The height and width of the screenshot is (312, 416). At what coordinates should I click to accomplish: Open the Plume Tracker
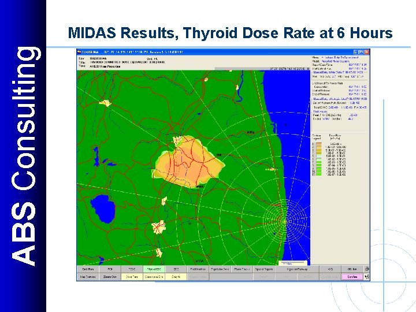coord(242,269)
